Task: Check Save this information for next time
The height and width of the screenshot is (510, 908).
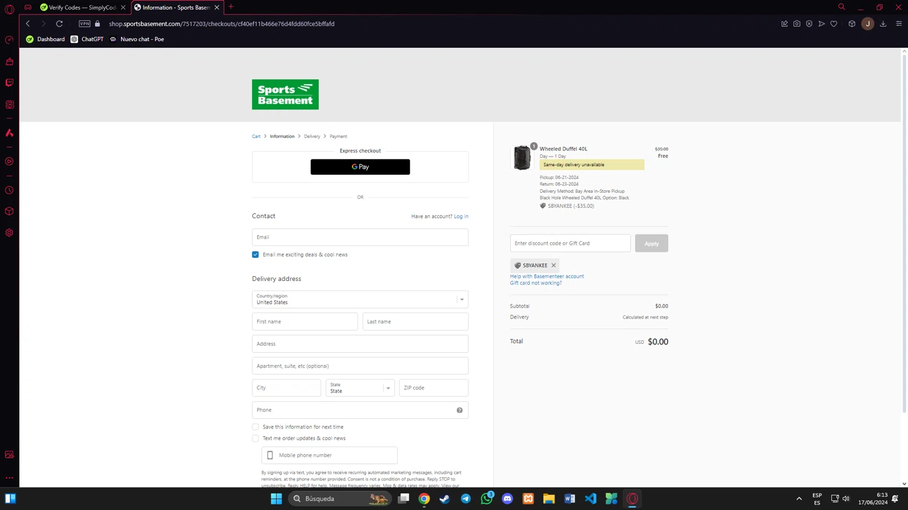Action: tap(255, 427)
